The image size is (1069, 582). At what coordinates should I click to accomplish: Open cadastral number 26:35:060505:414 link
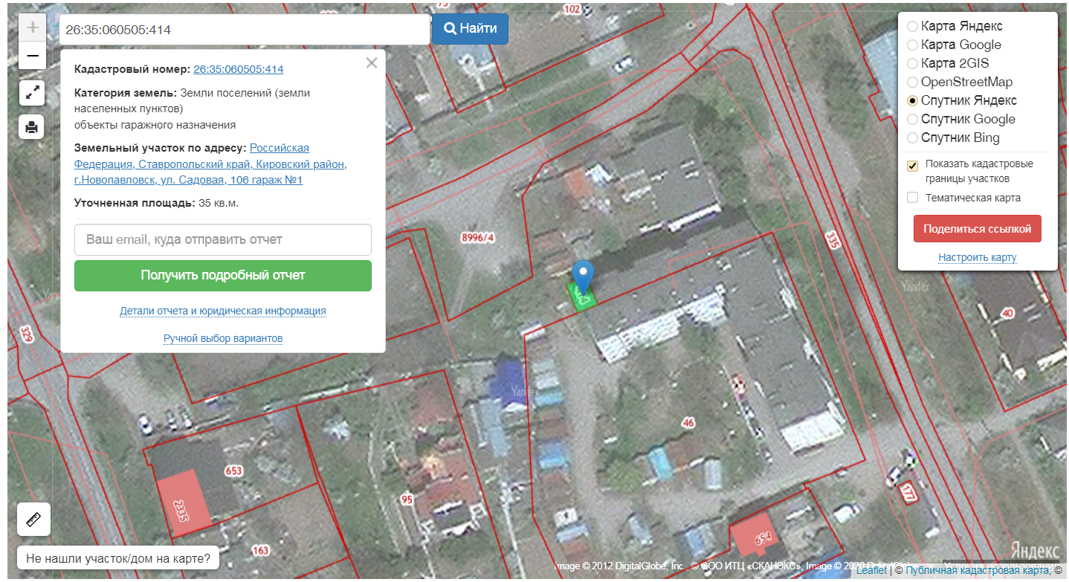pyautogui.click(x=238, y=69)
